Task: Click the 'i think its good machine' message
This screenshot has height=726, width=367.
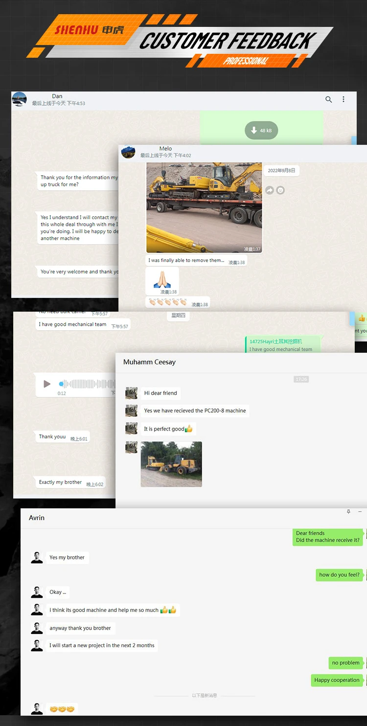Action: (x=113, y=610)
